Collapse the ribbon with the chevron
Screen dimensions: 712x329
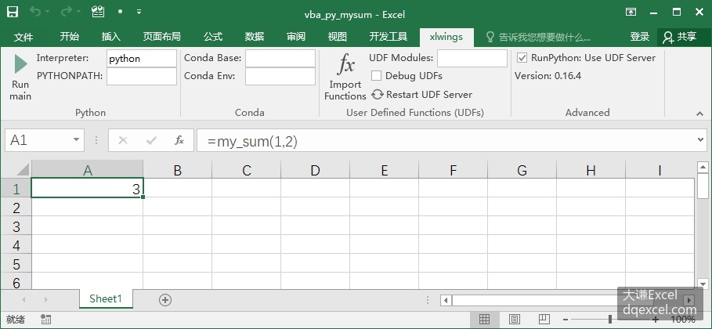(699, 114)
